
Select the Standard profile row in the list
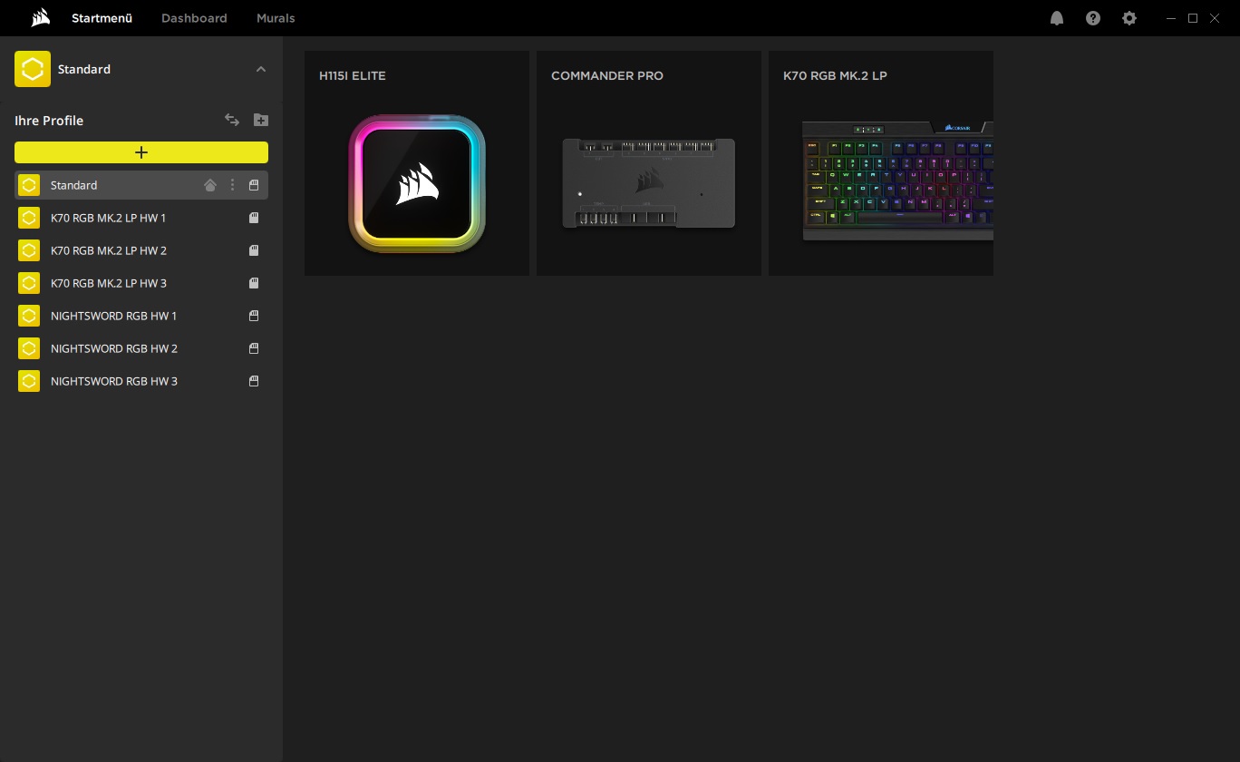(141, 185)
